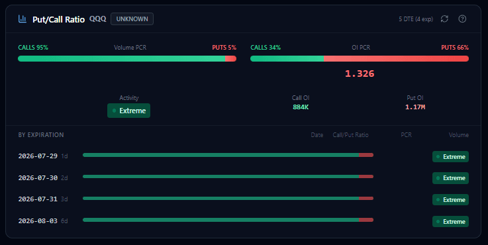Click the Extreme badge for 2026-07-30

point(450,178)
